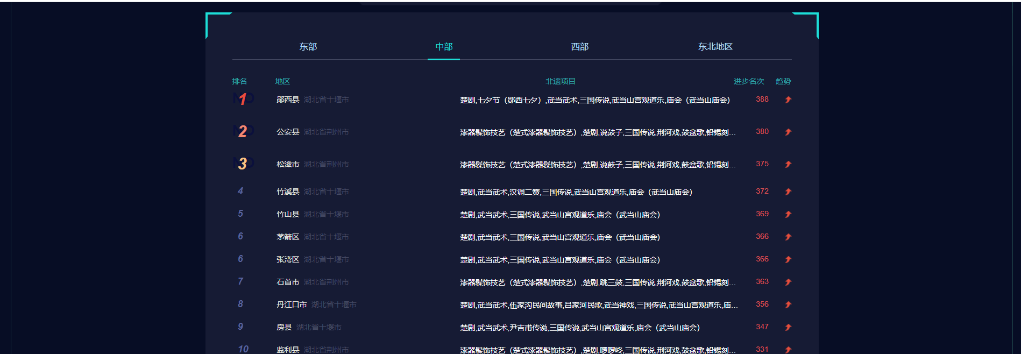Select the 中部 tab

pos(444,47)
